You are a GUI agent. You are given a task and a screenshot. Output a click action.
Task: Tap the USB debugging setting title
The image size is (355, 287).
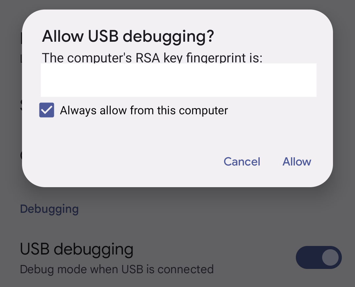(77, 249)
